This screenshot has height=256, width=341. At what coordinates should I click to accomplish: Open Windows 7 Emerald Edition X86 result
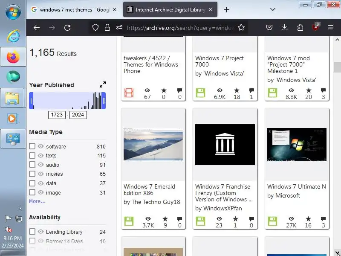(149, 190)
